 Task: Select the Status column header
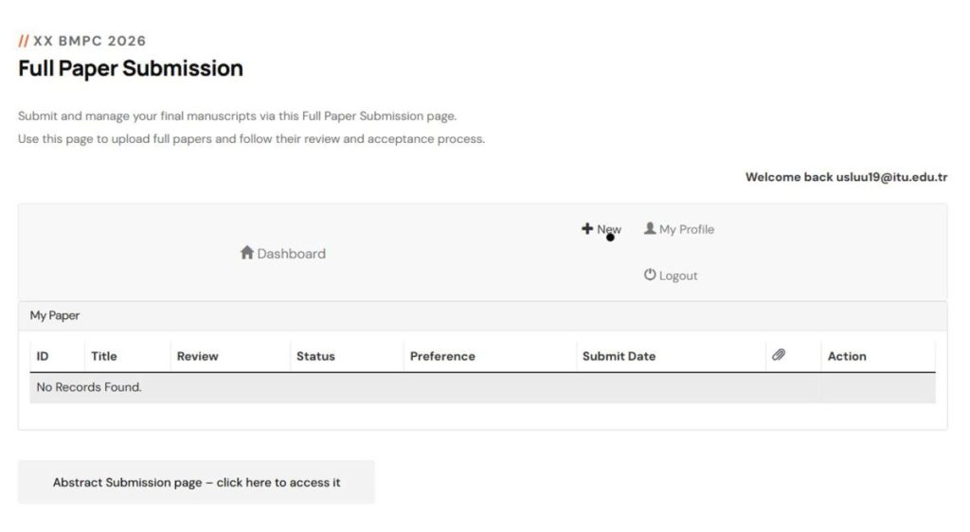(x=315, y=356)
